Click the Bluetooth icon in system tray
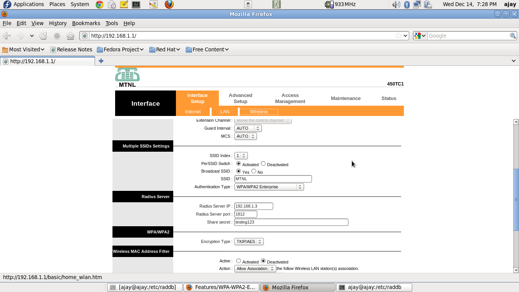Image resolution: width=519 pixels, height=292 pixels. coord(407,5)
